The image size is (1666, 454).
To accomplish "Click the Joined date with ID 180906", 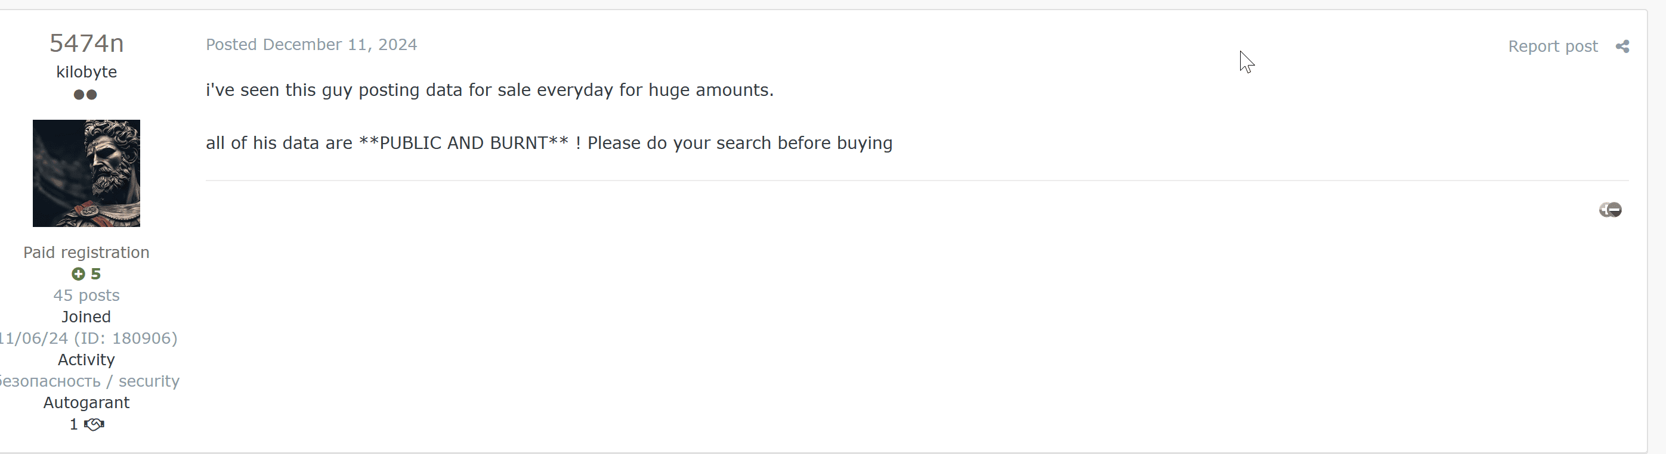I will [x=88, y=338].
